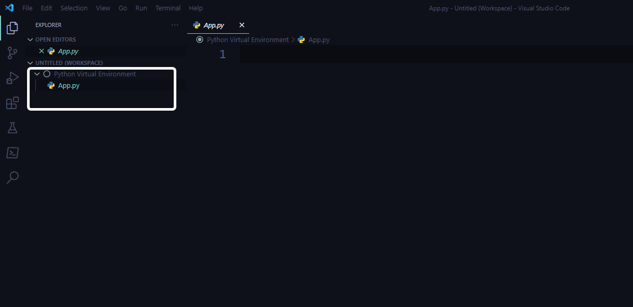This screenshot has width=633, height=307.
Task: Close the App.py editor tab
Action: 242,25
